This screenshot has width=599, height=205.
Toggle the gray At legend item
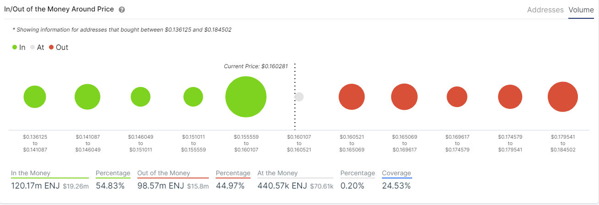point(37,47)
